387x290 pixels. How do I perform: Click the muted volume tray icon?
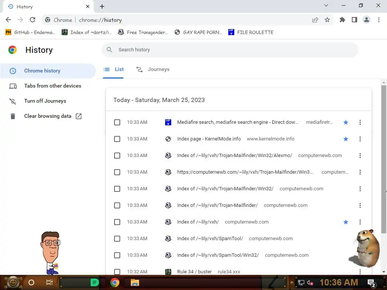point(310,282)
